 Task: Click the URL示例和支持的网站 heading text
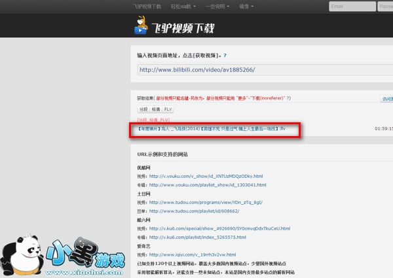click(162, 154)
